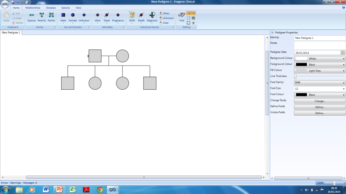The height and width of the screenshot is (194, 346).
Task: Add a Diagnosis event
Action: pyautogui.click(x=152, y=17)
